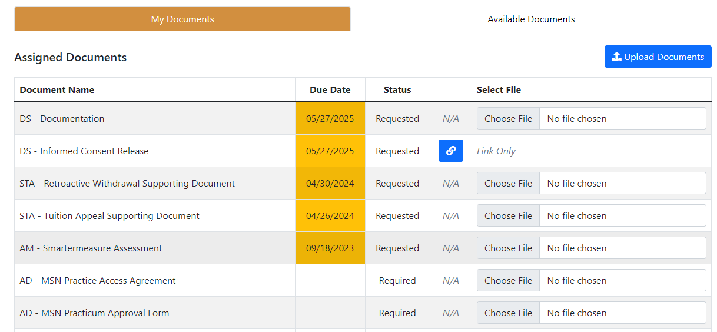
Task: Choose File for Retroactive Withdrawal Supporting Document
Action: click(x=508, y=184)
